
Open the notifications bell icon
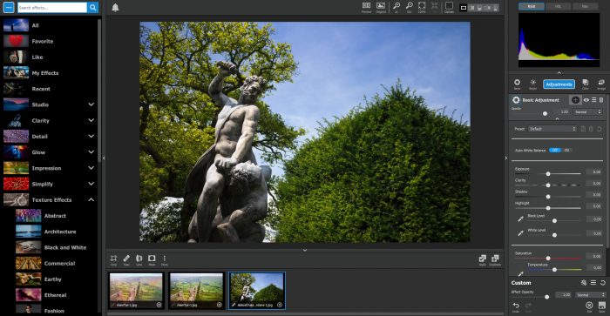(x=115, y=8)
